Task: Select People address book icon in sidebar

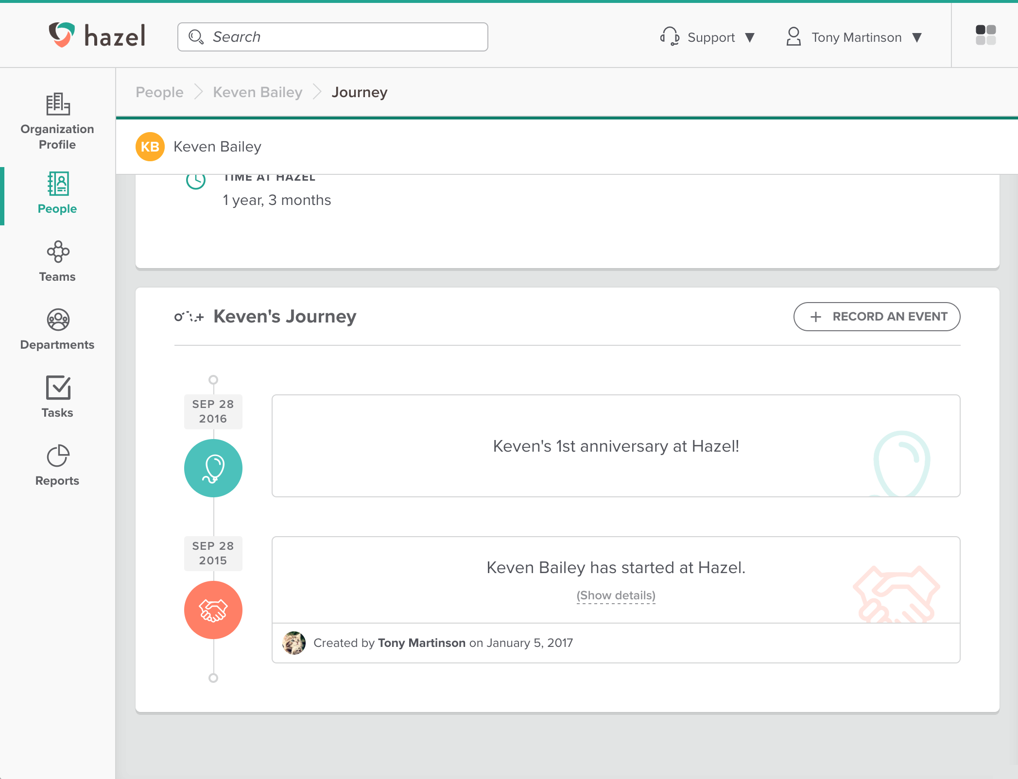Action: 58,184
